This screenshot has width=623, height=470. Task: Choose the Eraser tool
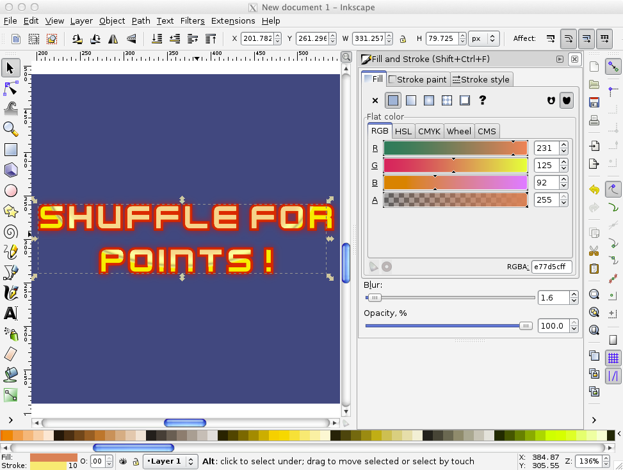(x=10, y=354)
